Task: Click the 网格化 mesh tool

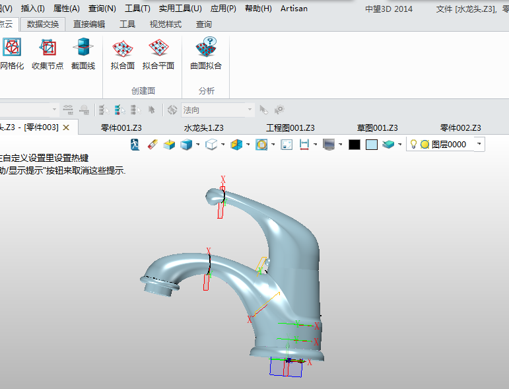Action: click(11, 54)
